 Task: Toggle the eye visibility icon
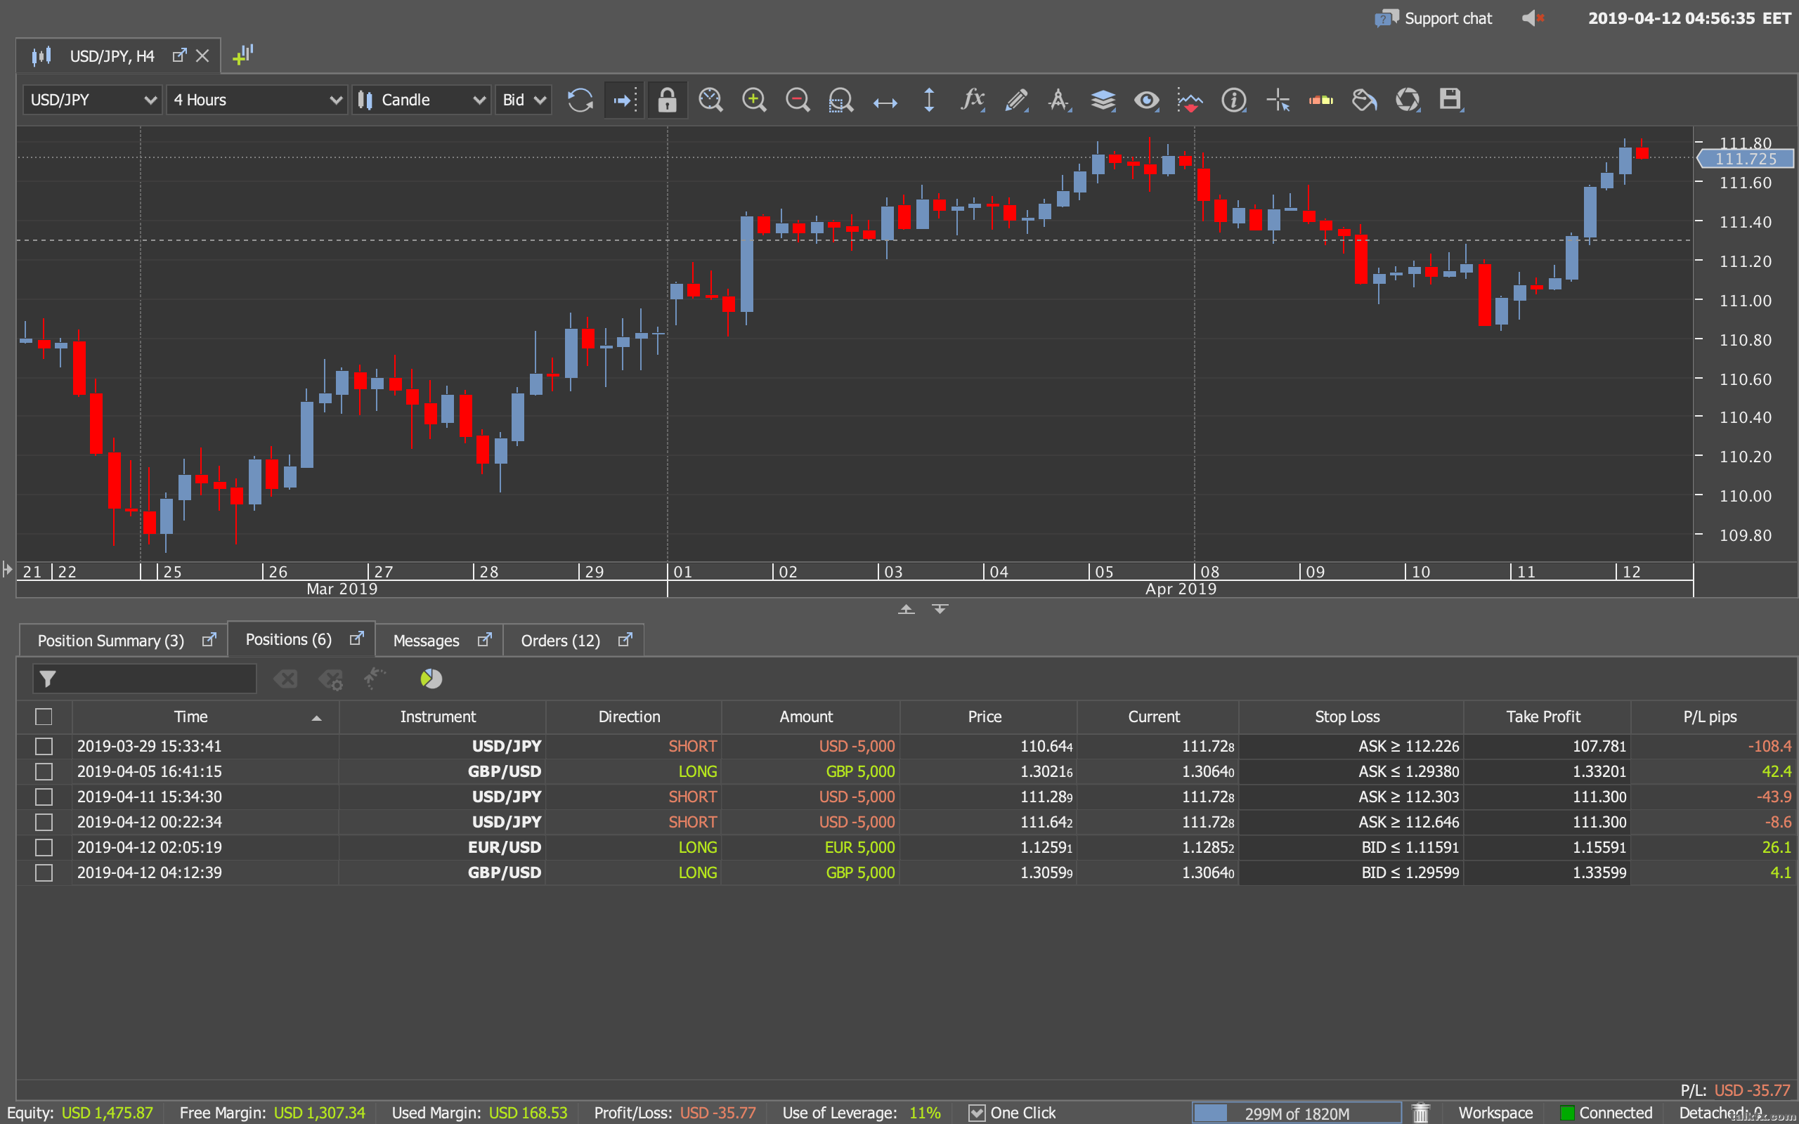tap(1146, 100)
